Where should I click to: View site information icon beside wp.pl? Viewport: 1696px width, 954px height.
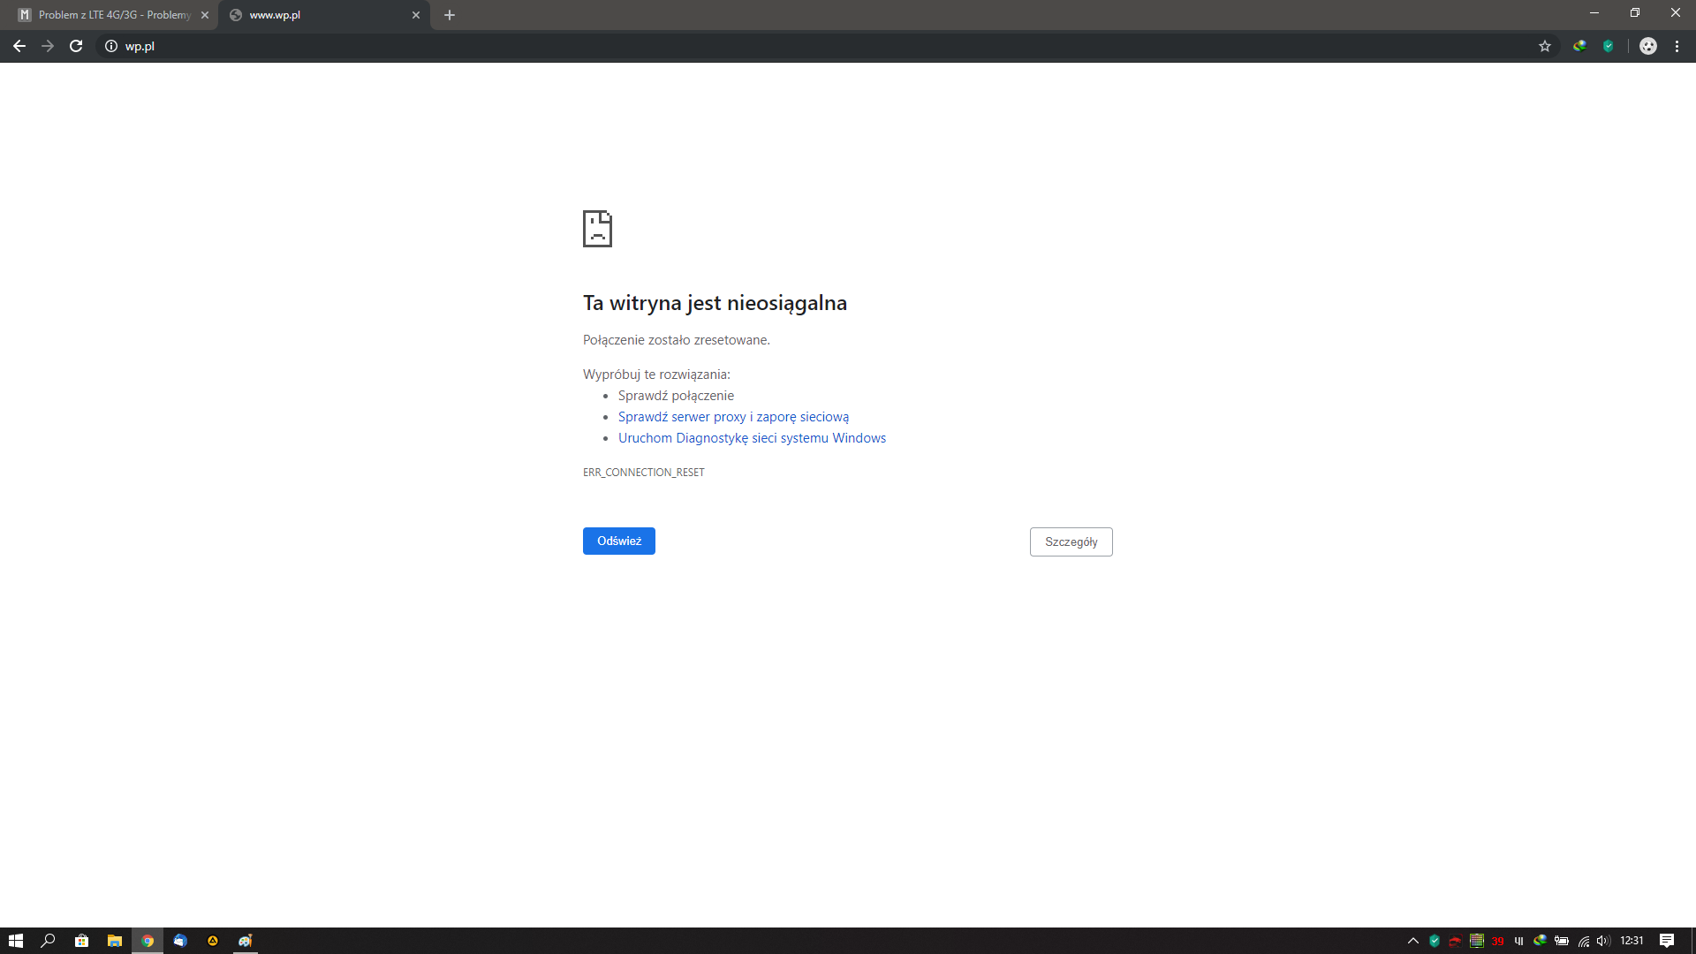[x=111, y=46]
